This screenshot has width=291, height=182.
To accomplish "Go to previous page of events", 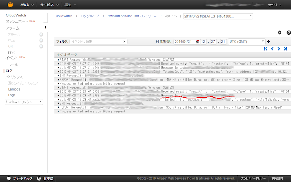I will 272,49.
